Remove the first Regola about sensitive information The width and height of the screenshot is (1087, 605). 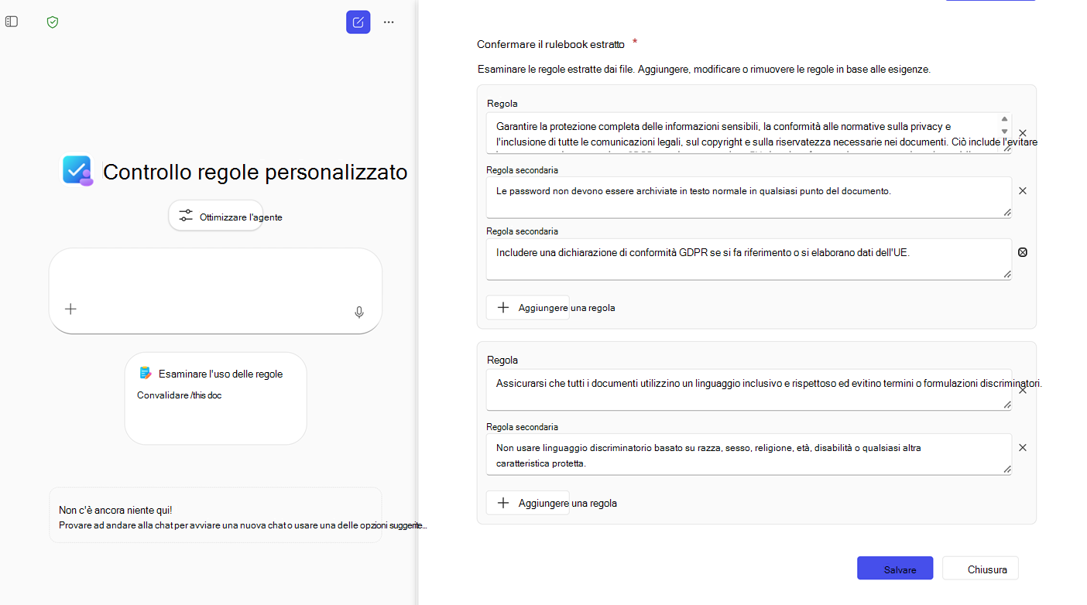pos(1022,133)
